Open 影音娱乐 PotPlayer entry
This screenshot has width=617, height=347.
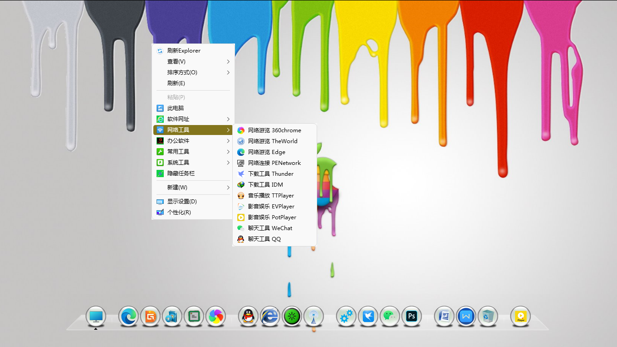[274, 217]
